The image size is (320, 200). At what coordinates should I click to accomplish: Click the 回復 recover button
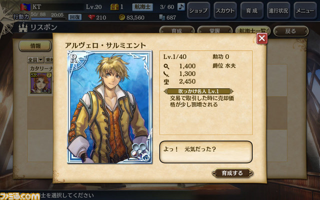pos(74,17)
